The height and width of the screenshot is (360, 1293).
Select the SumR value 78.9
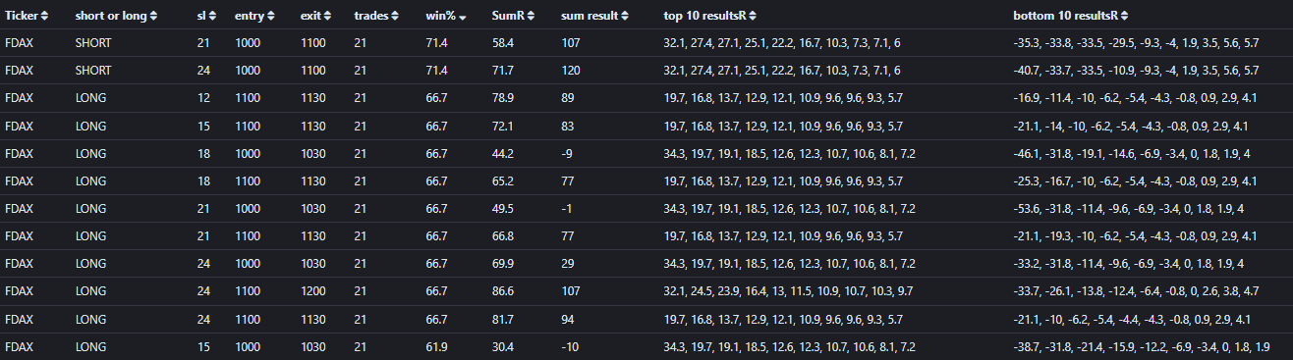(x=503, y=98)
